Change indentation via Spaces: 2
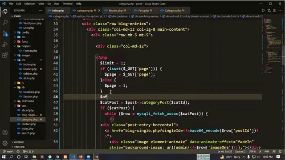Screen dimensions: 285x160 coord(240,152)
